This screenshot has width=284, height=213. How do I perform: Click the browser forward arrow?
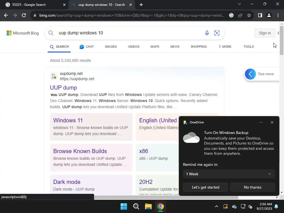click(15, 16)
